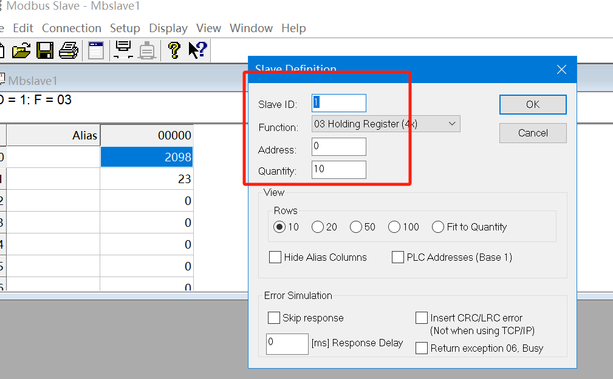
Task: Enable the Skip response checkbox
Action: tap(273, 318)
